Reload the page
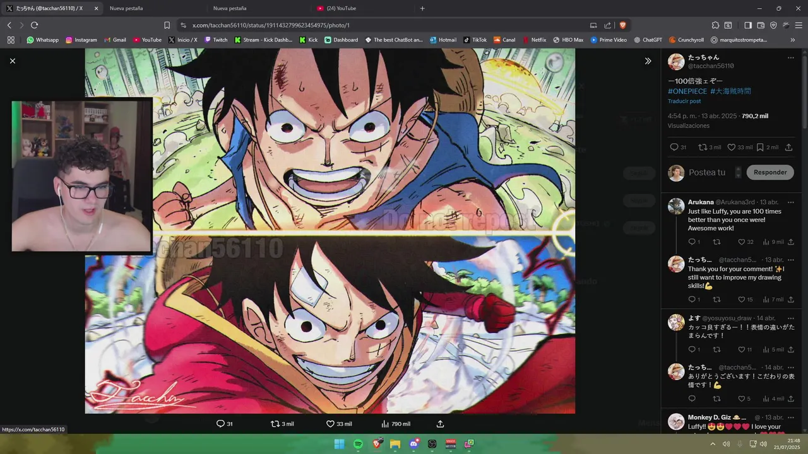808x454 pixels. click(34, 25)
